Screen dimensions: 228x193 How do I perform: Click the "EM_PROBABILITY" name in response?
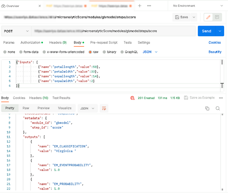coord(67,184)
